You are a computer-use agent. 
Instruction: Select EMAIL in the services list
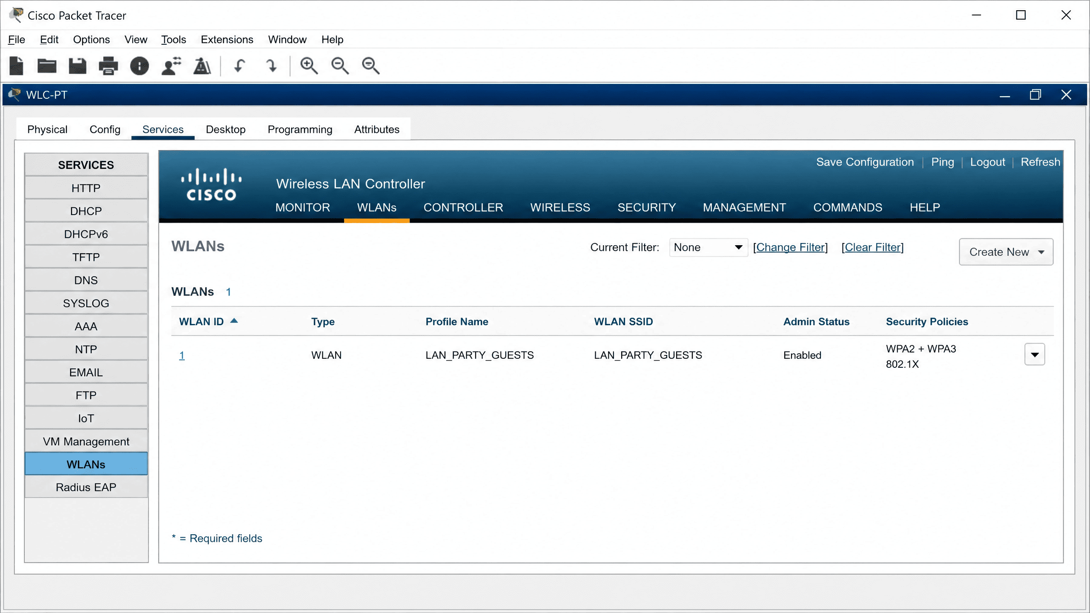point(86,372)
